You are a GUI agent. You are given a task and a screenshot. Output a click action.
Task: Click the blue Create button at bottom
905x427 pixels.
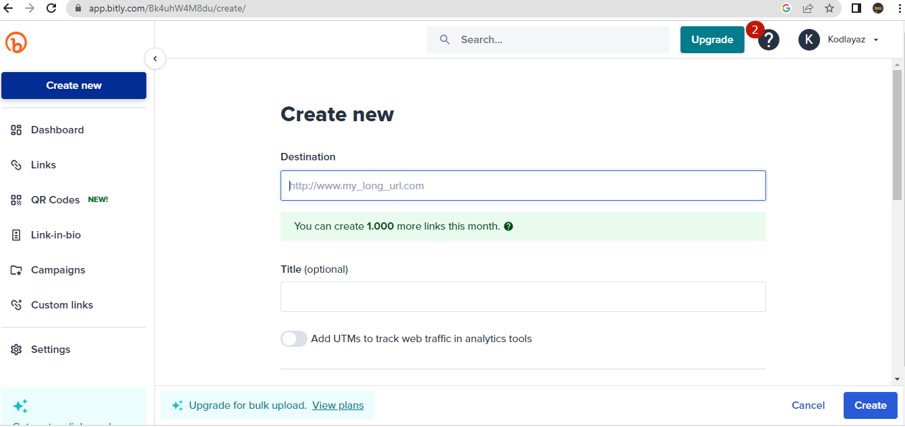click(871, 405)
